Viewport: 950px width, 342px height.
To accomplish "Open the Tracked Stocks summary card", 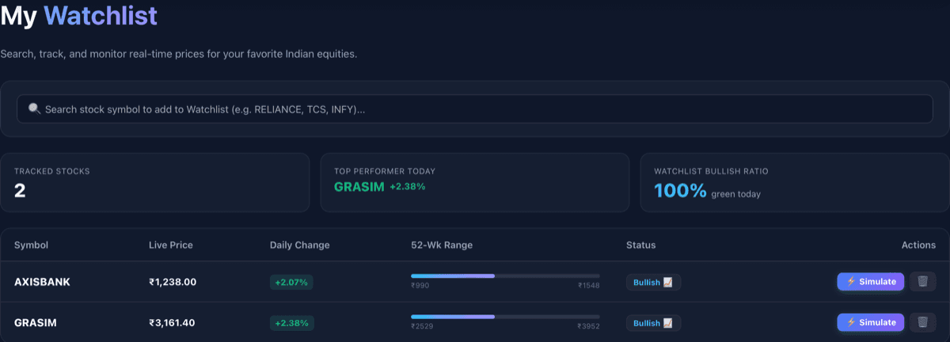I will (x=154, y=182).
